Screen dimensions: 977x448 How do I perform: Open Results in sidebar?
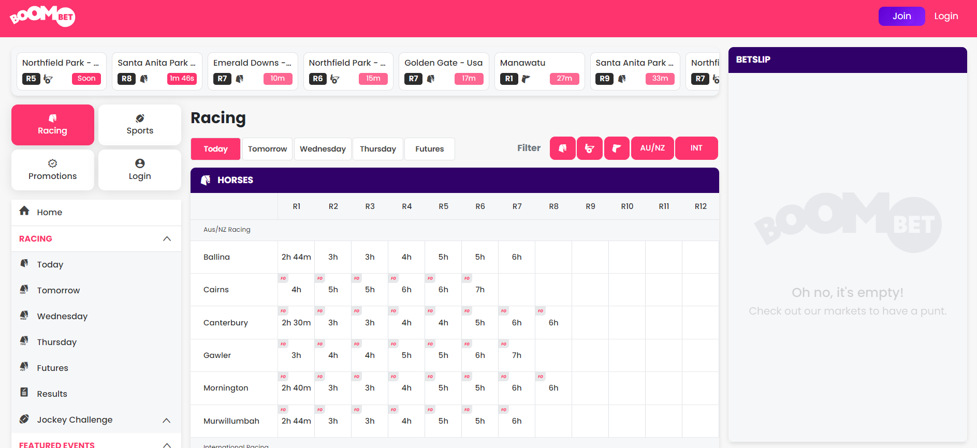click(96, 394)
